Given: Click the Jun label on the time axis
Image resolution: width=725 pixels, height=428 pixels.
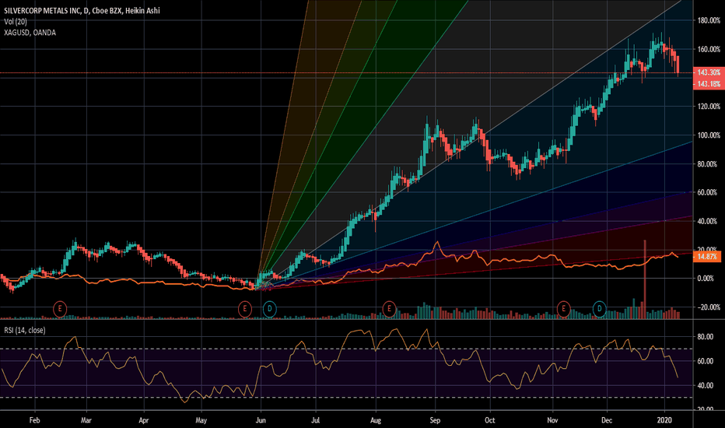Looking at the screenshot, I should [261, 420].
